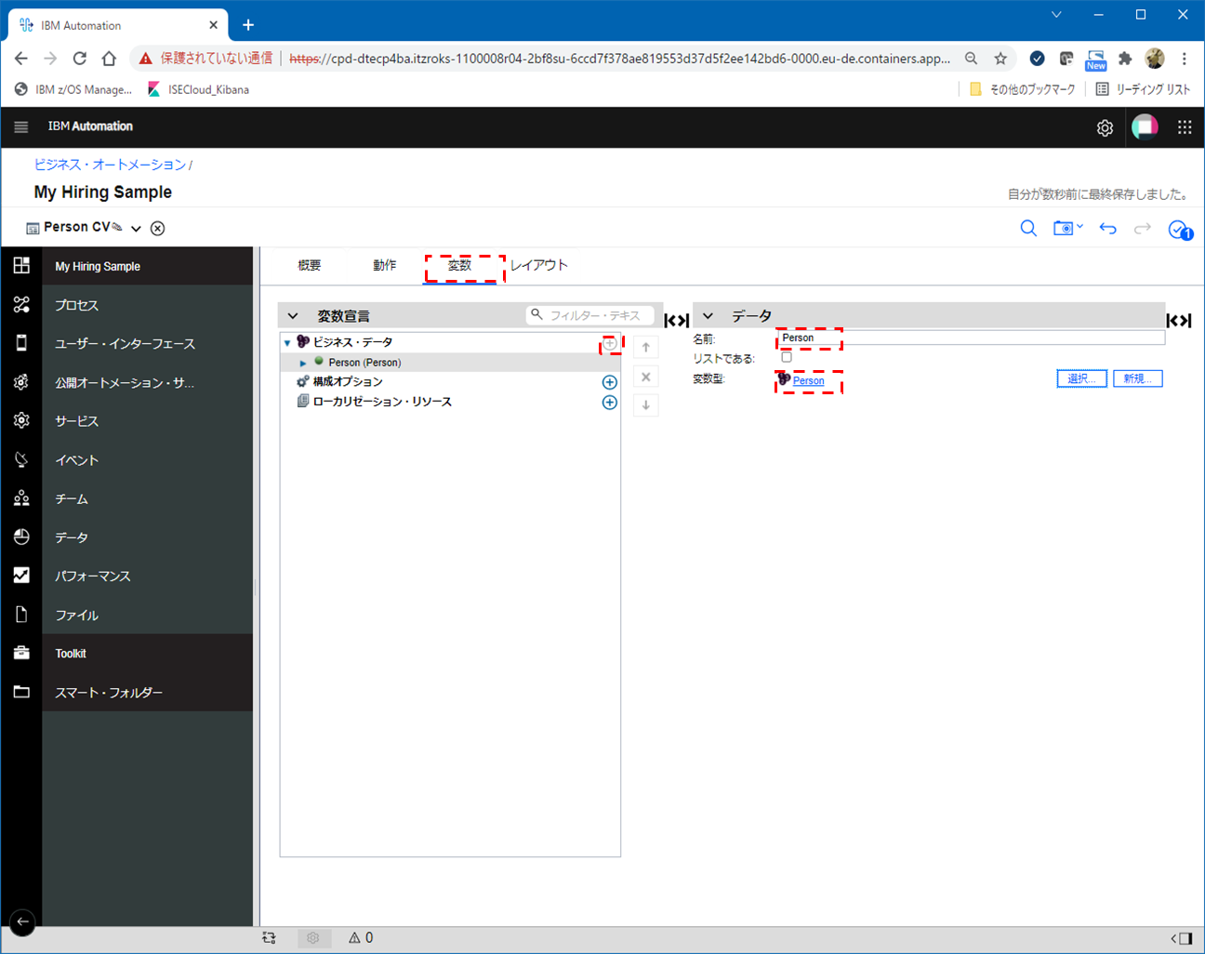
Task: Maximize the 変数宣言 panel width
Action: [x=677, y=321]
